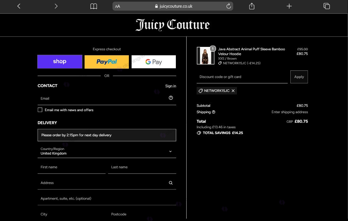
Task: Click the Juicy Couture logo
Action: [173, 25]
